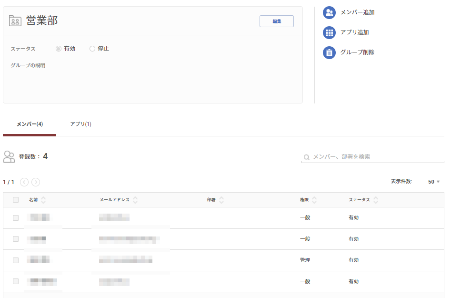Go to previous page with left arrow
Screen dimensions: 451x298
(25, 182)
